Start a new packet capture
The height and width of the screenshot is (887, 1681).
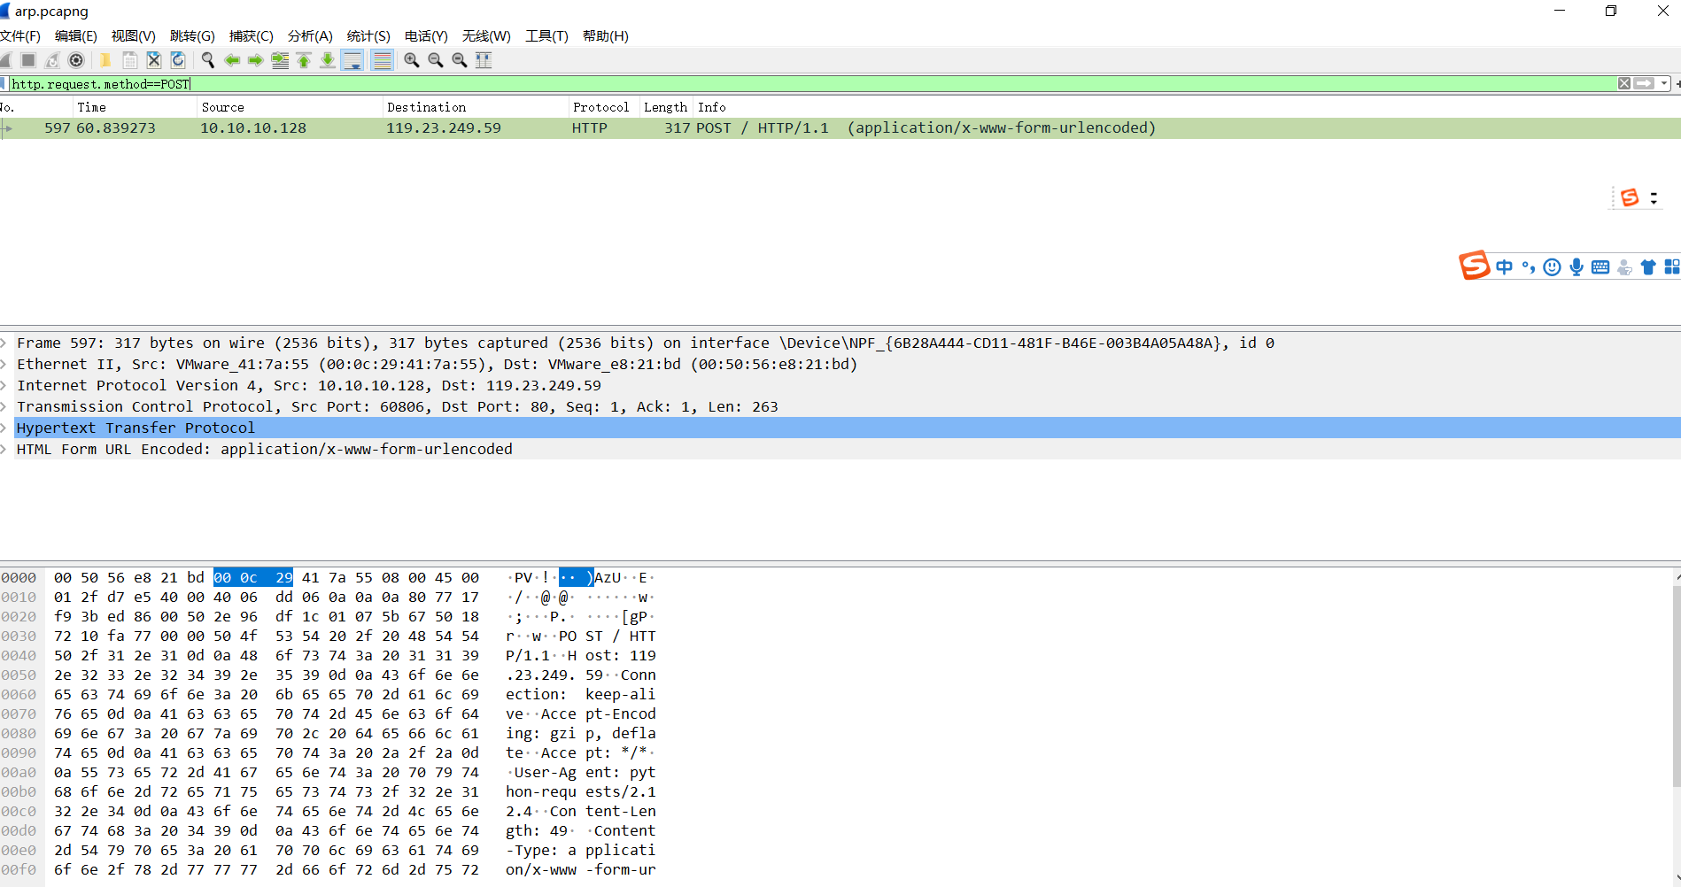click(x=6, y=59)
